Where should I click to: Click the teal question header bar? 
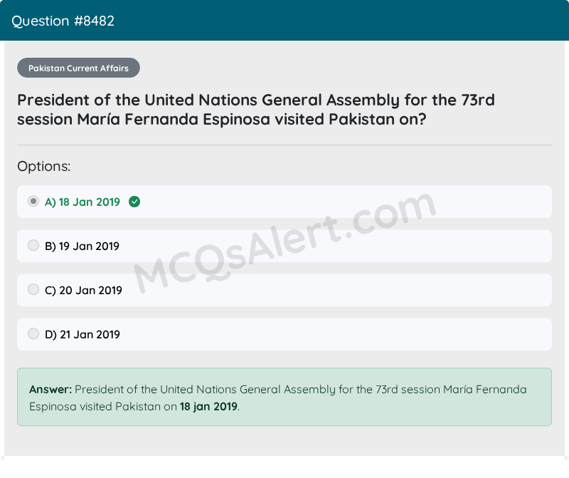(x=284, y=21)
